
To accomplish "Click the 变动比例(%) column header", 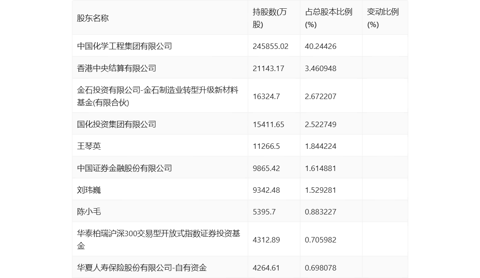I will click(x=382, y=18).
